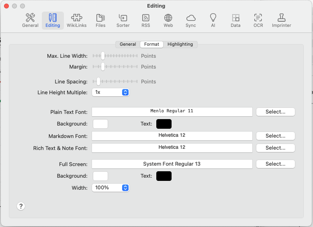Click the Max. Line Width slider
The image size is (313, 227).
click(115, 56)
